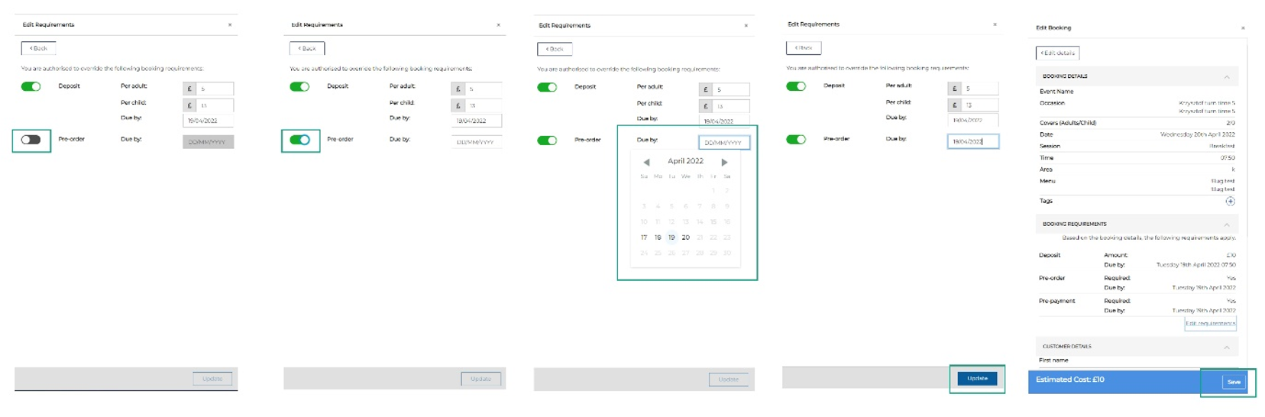Collapse the Customer Details section
Screen dimensions: 1265x417
point(1227,347)
